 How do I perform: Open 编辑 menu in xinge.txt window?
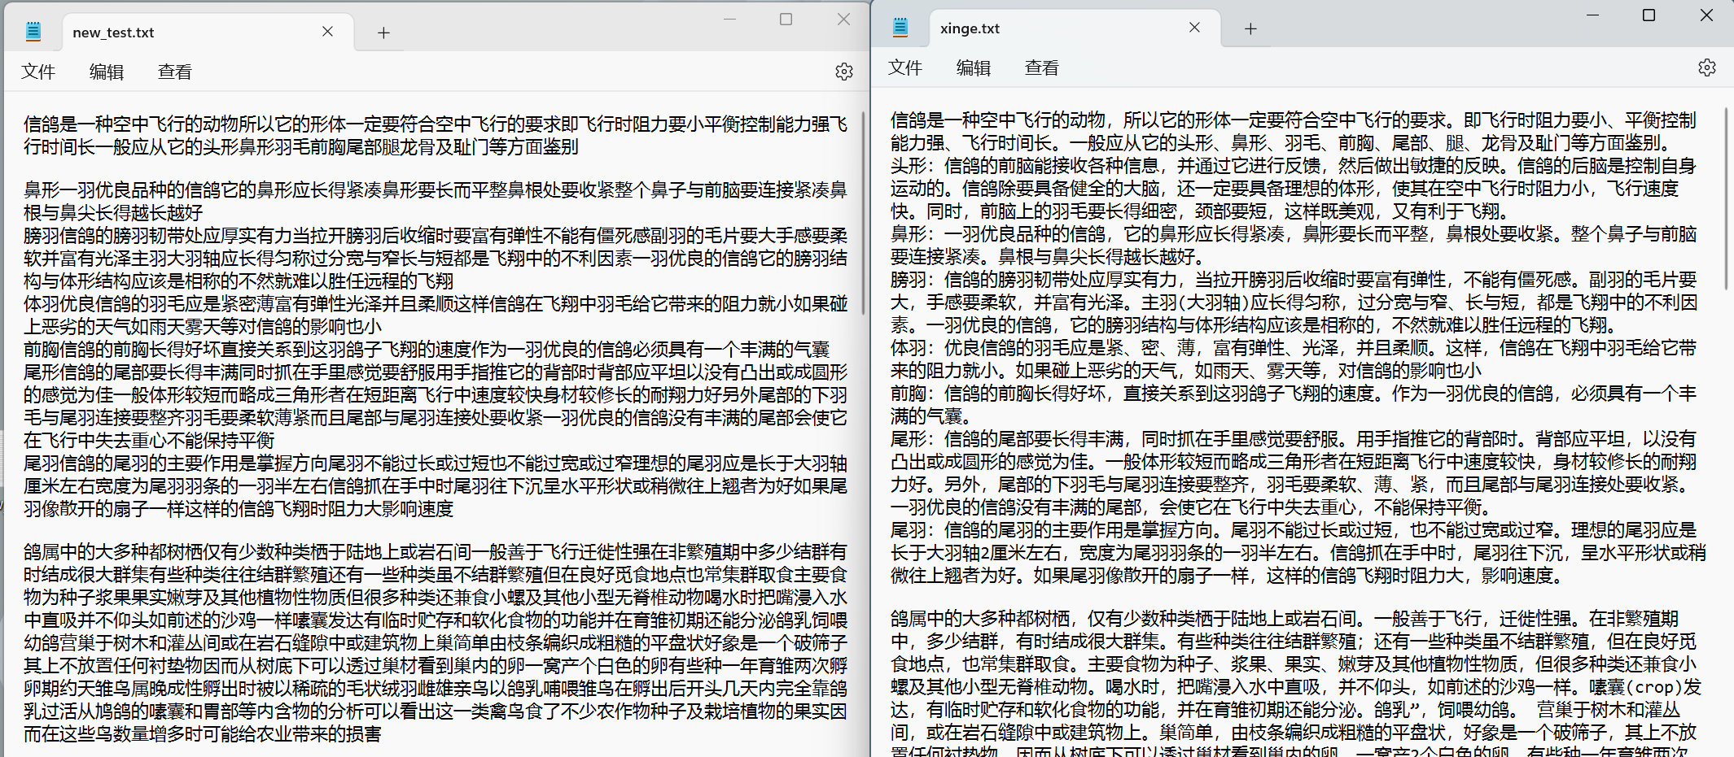974,67
